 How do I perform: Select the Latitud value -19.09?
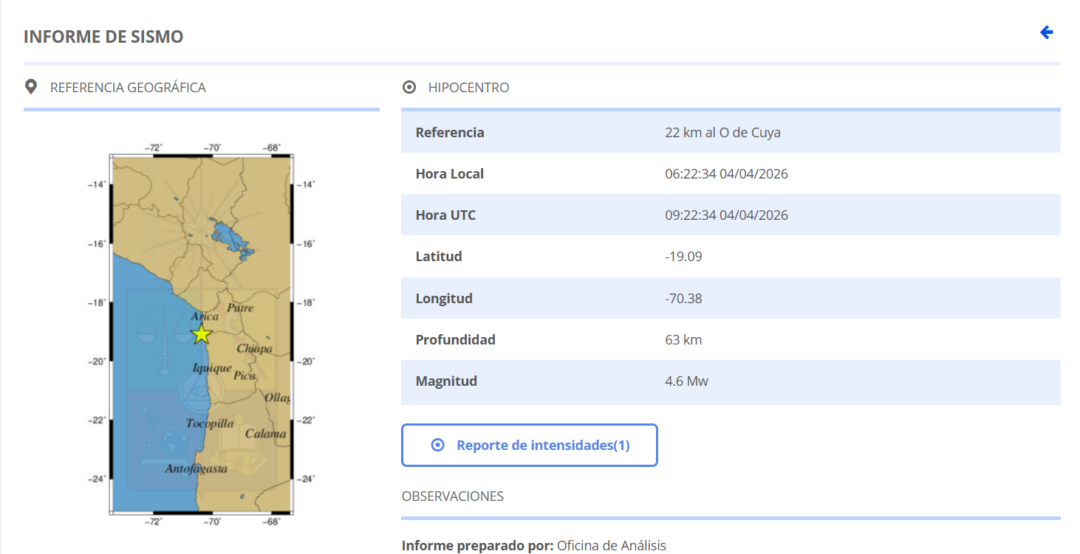coord(683,257)
